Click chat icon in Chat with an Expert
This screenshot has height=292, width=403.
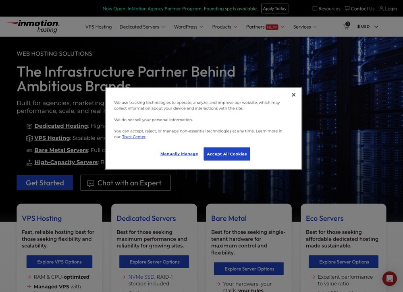point(90,183)
